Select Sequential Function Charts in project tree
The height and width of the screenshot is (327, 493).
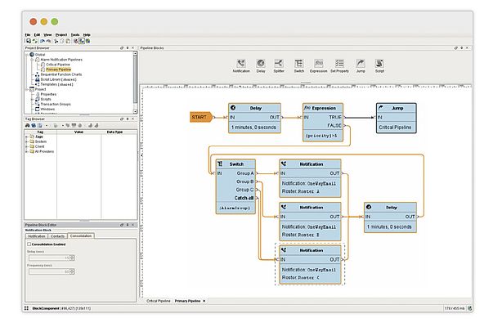click(61, 74)
